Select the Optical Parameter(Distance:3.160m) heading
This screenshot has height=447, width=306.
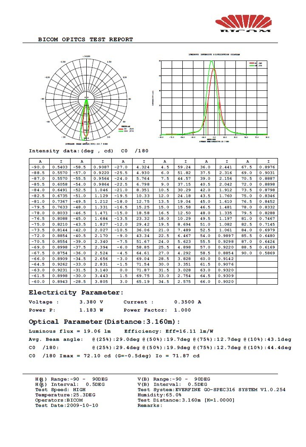pyautogui.click(x=104, y=322)
